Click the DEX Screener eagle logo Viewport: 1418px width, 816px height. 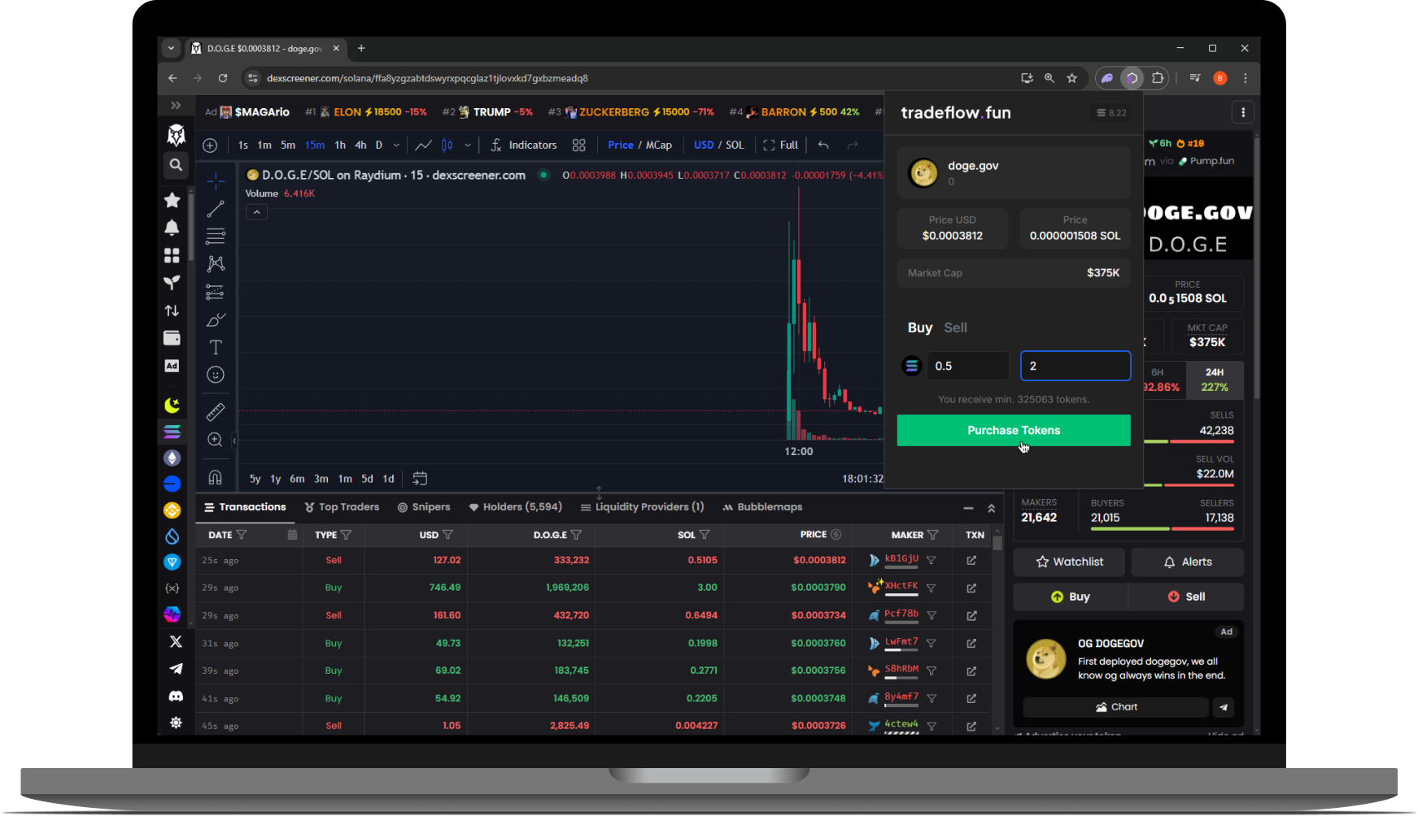click(176, 135)
